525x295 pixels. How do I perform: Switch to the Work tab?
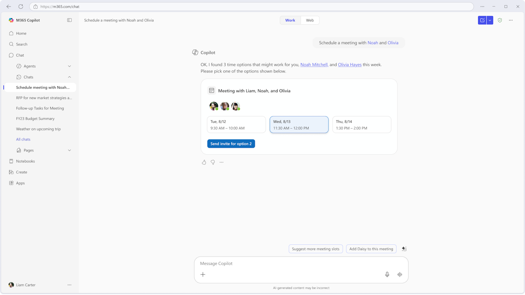290,20
